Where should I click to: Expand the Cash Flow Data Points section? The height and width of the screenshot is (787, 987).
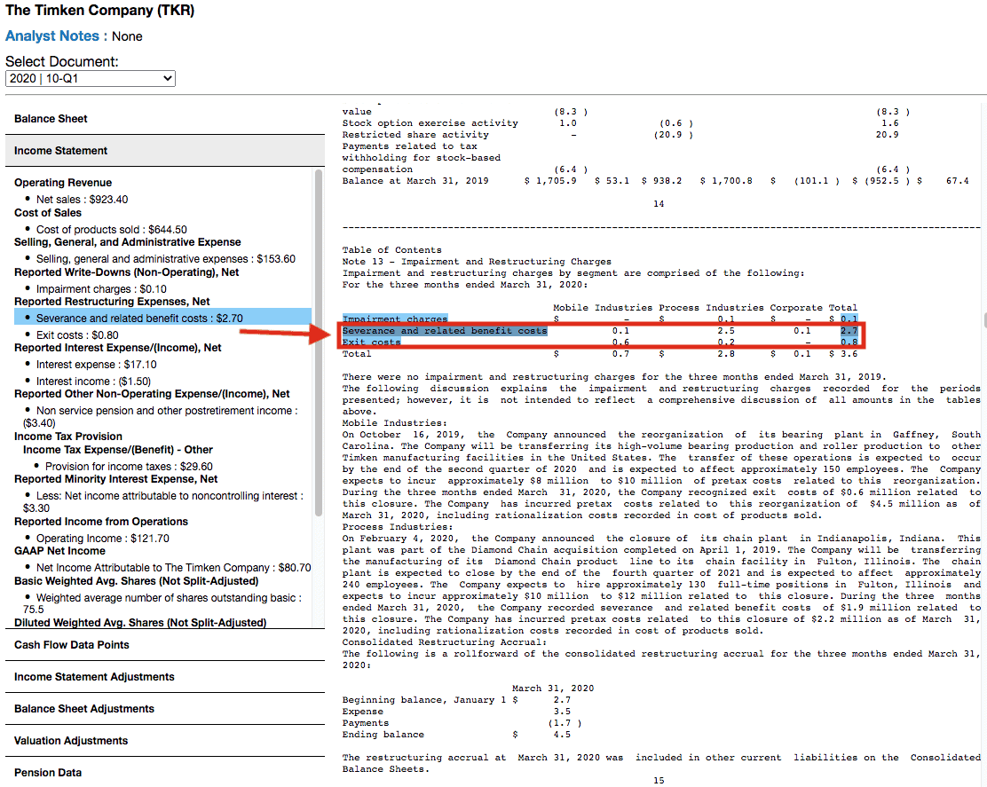(x=165, y=645)
